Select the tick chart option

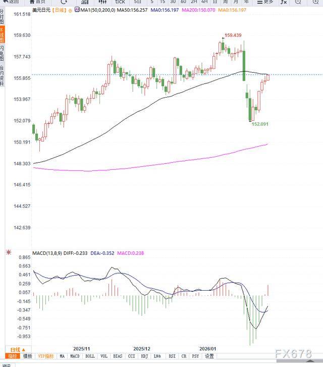click(119, 2)
